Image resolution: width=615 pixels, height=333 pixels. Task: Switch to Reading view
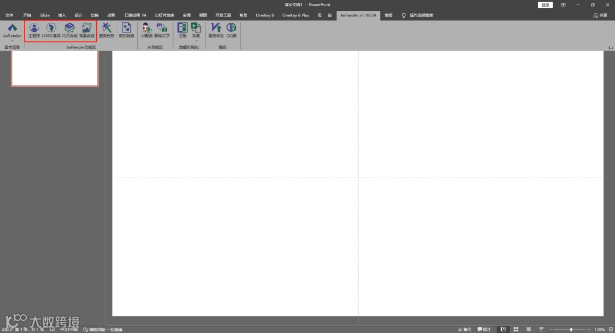tap(528, 330)
